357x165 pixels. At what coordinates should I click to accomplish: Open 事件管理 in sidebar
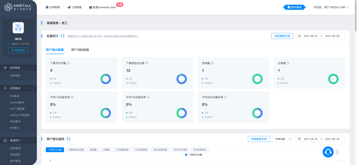[x=15, y=161]
